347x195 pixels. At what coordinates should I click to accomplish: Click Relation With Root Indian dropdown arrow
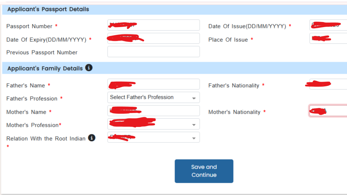[x=194, y=138]
